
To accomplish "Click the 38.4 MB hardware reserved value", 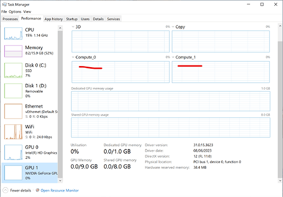I will (200, 168).
